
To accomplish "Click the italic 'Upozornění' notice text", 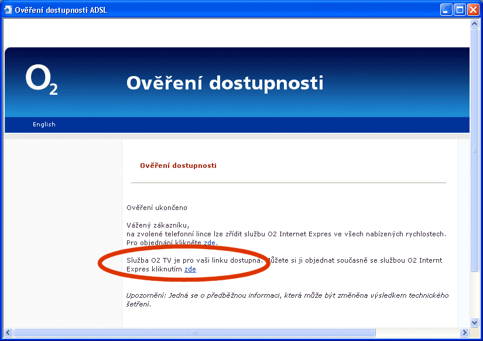I will click(287, 299).
